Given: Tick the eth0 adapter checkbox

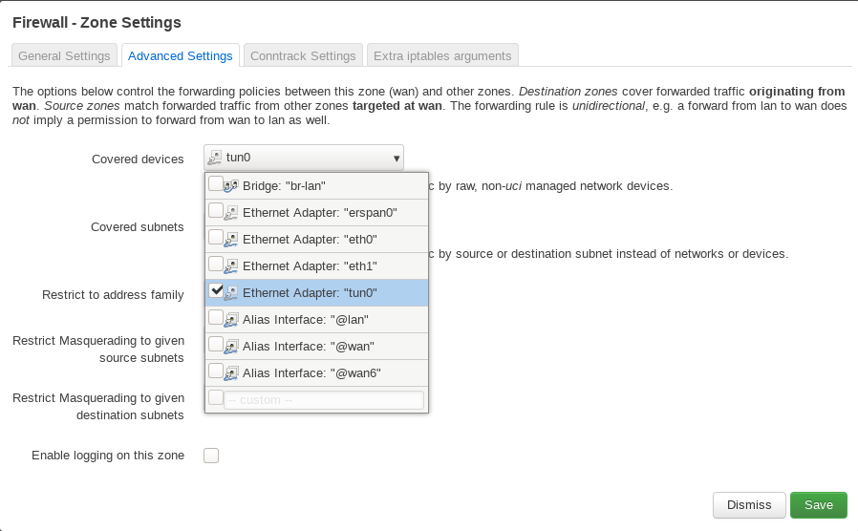Looking at the screenshot, I should 216,237.
